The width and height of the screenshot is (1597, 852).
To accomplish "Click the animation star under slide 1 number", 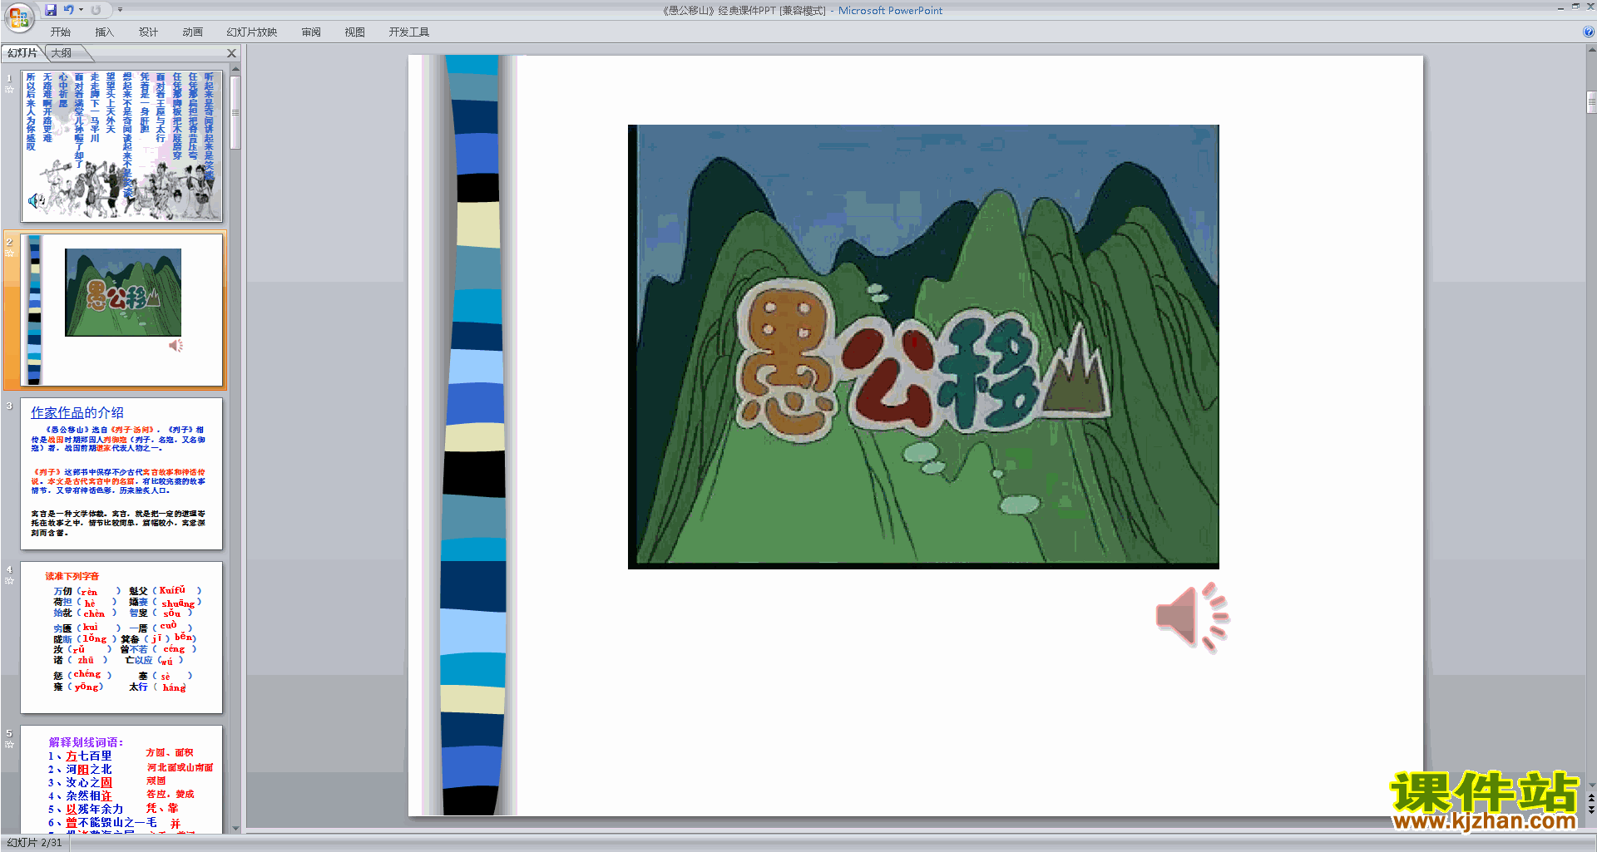I will (x=9, y=89).
